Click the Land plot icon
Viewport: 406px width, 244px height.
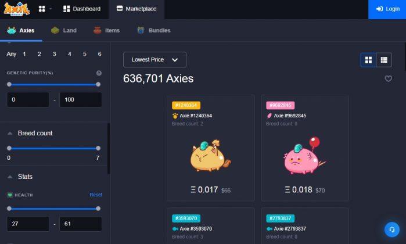pyautogui.click(x=55, y=30)
